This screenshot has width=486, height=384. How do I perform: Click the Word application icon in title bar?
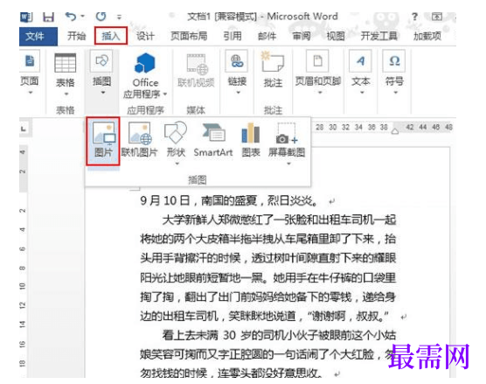[x=26, y=17]
